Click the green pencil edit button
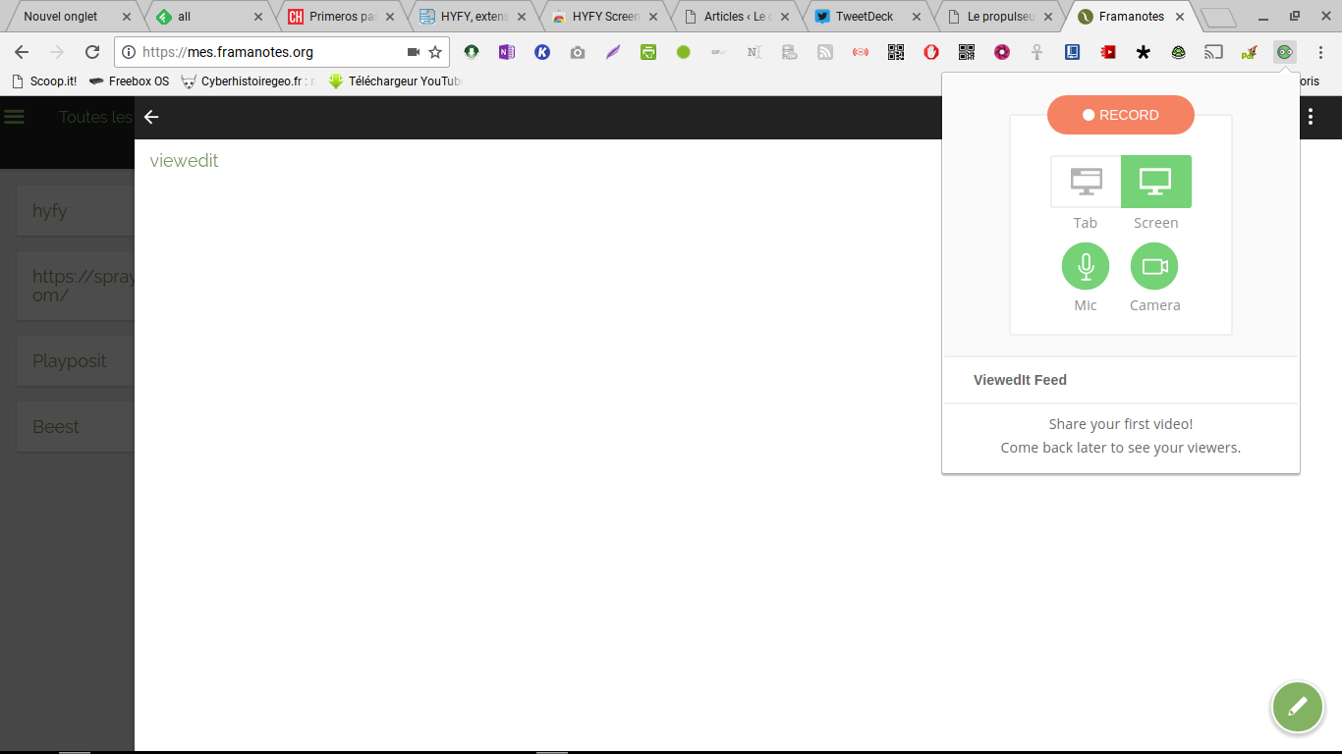 click(1298, 707)
